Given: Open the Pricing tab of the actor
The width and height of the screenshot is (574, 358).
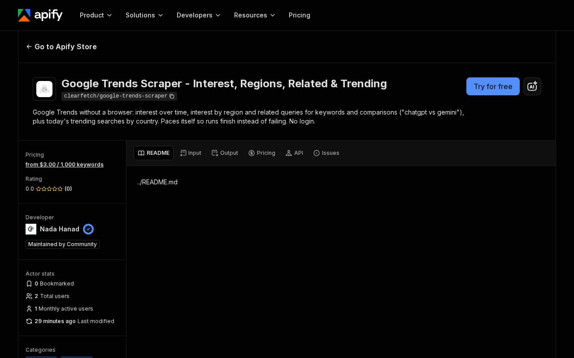Looking at the screenshot, I should pos(262,153).
